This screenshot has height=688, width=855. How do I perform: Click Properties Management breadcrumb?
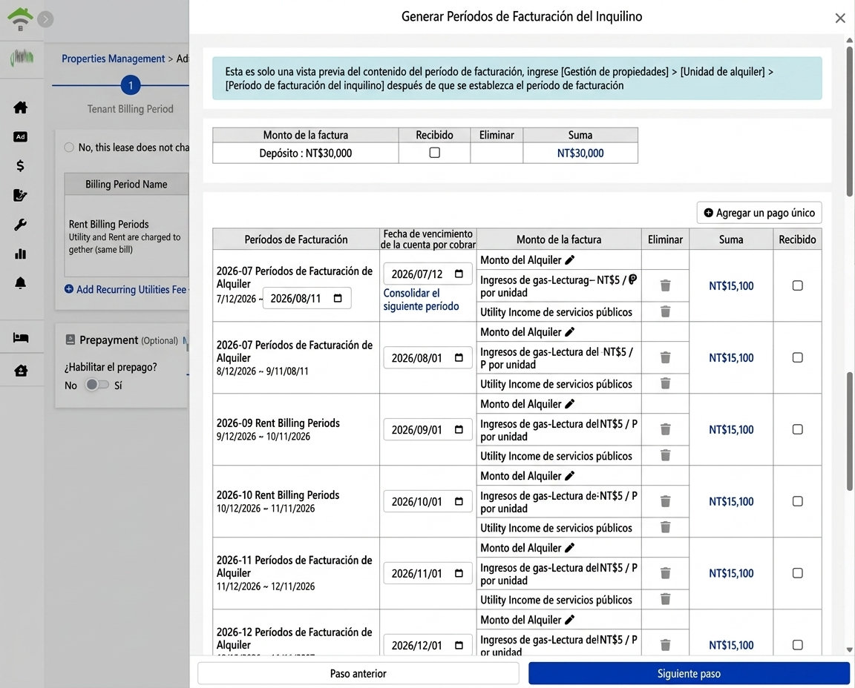pos(113,59)
